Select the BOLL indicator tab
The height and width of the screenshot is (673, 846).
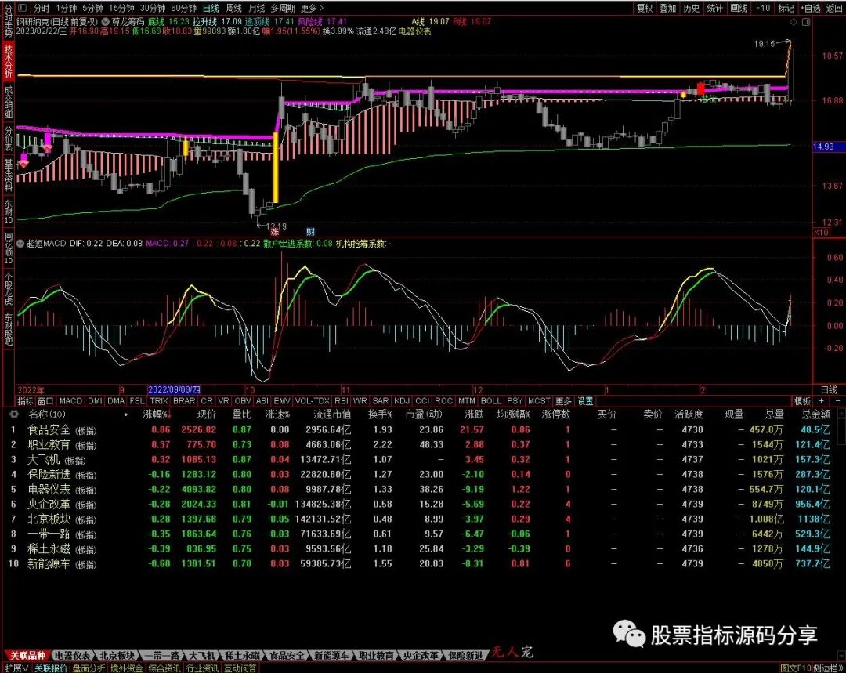click(x=491, y=401)
